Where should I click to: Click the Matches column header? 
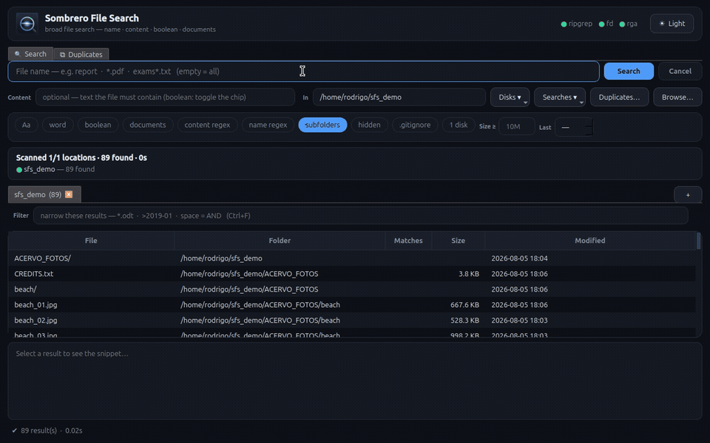click(408, 241)
